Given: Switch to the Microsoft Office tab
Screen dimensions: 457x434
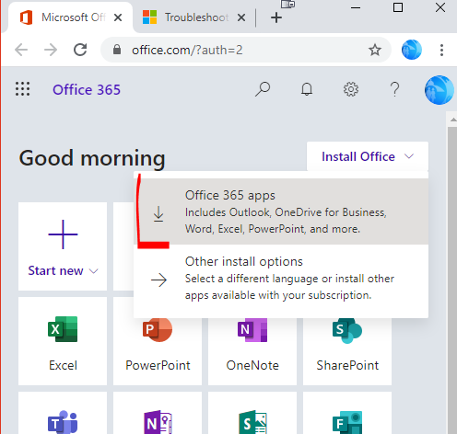Looking at the screenshot, I should [71, 17].
